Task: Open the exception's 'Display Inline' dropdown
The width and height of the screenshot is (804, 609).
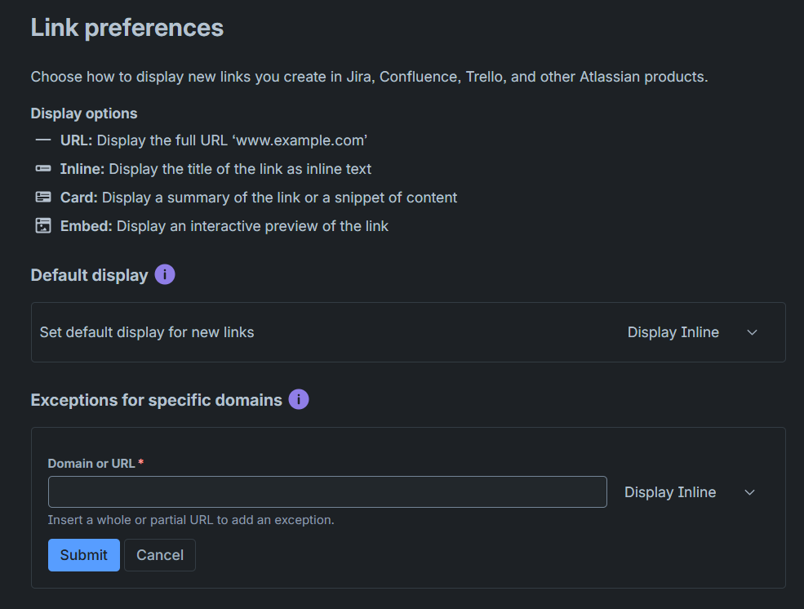Action: tap(670, 492)
